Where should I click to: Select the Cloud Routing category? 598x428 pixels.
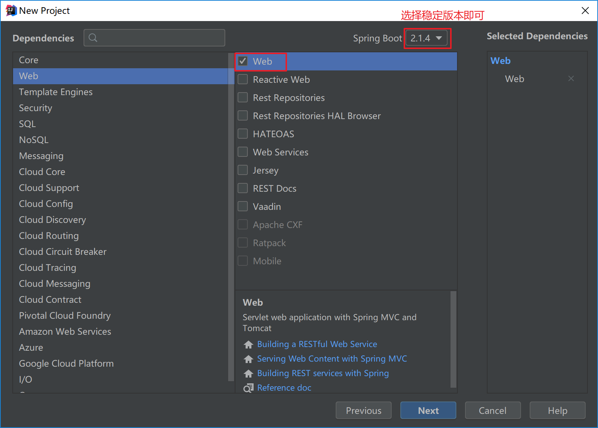(x=121, y=236)
